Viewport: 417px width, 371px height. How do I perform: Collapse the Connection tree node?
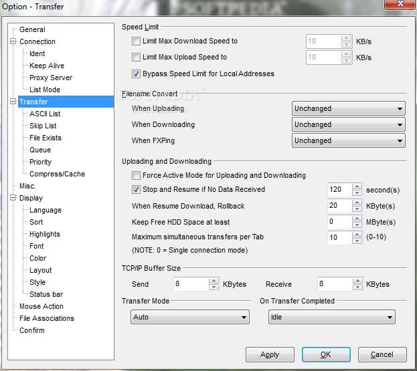[x=13, y=41]
